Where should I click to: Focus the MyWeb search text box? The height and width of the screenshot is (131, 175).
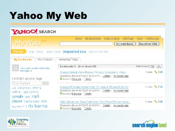point(86,44)
